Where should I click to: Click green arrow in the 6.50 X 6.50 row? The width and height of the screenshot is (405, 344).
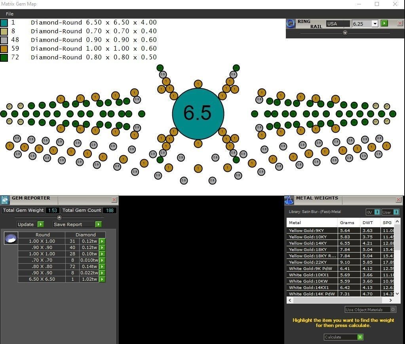[x=102, y=279]
